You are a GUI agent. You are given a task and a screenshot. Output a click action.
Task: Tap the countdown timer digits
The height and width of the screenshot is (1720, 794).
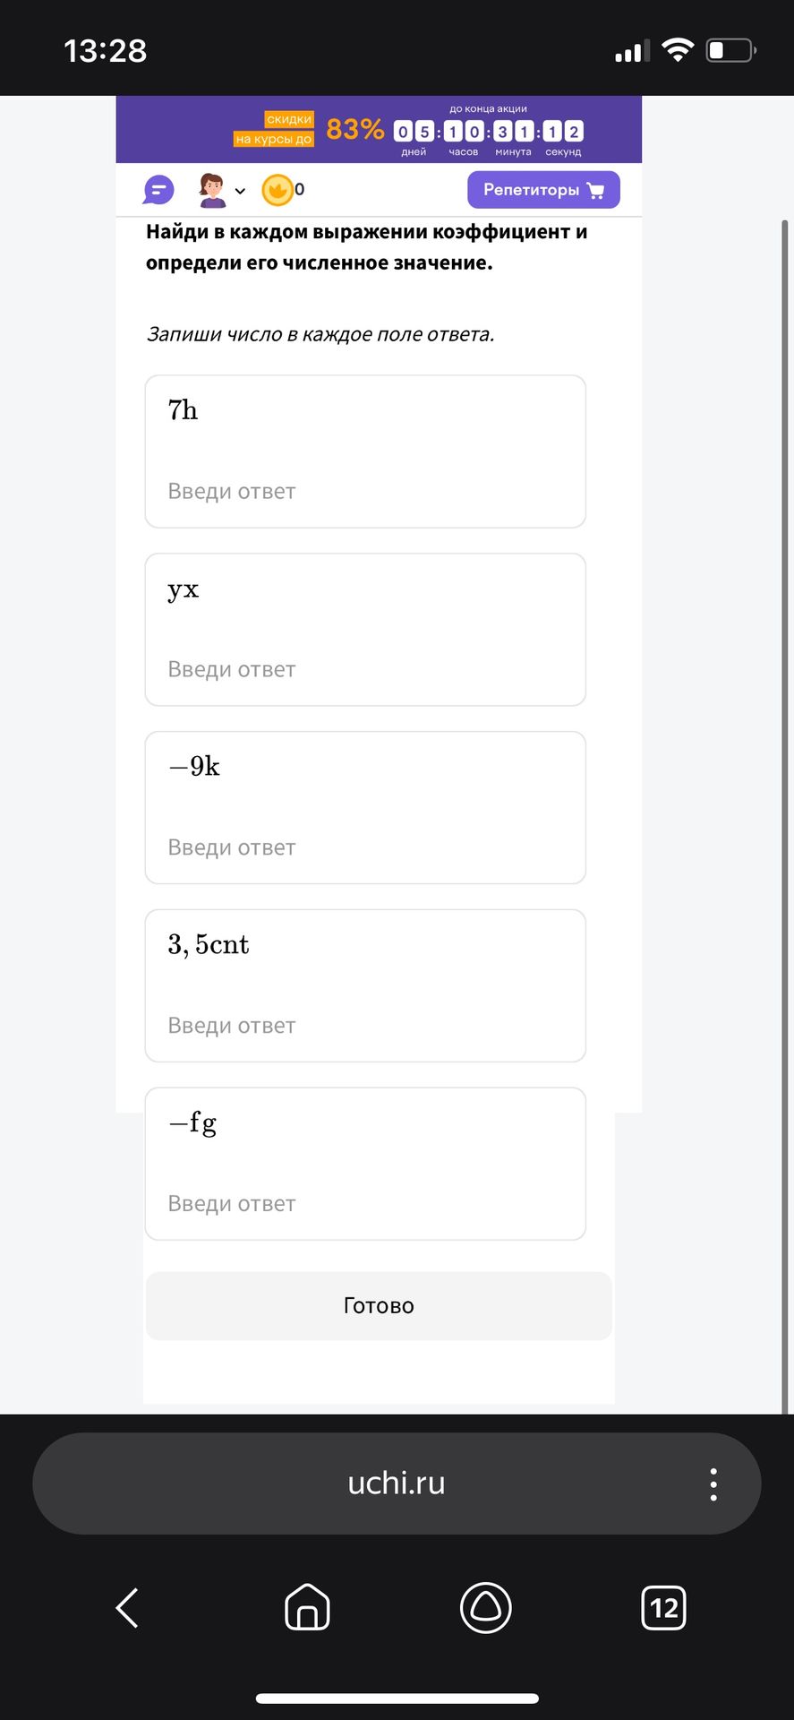[489, 132]
